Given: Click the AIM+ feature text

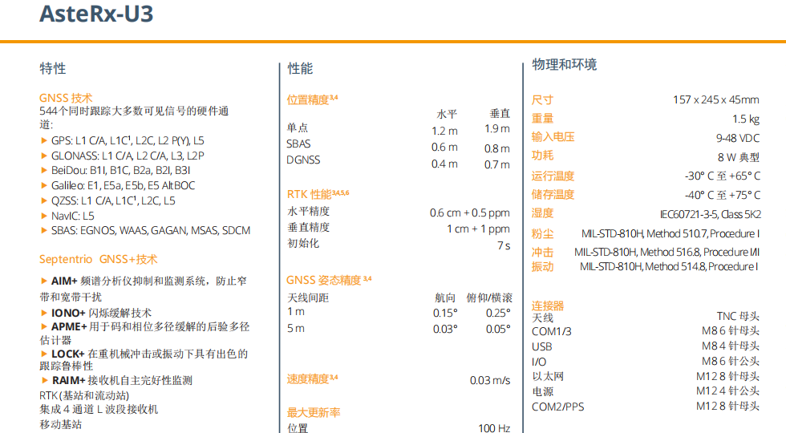Looking at the screenshot, I should [144, 289].
